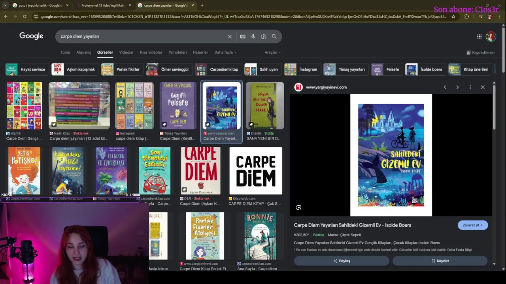Open a new browser tab

(x=202, y=6)
